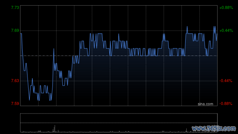Click the 7.69 price label
238x134 pixels.
coord(15,31)
